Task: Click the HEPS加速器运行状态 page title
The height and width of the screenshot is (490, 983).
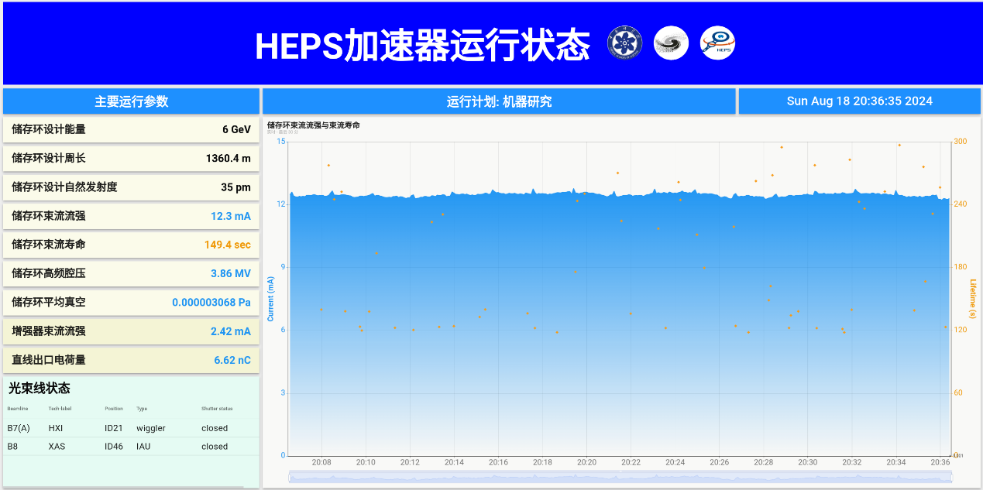Action: pyautogui.click(x=422, y=46)
